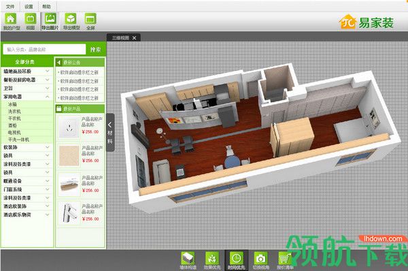Select the 全部分类 category header

pyautogui.click(x=24, y=62)
